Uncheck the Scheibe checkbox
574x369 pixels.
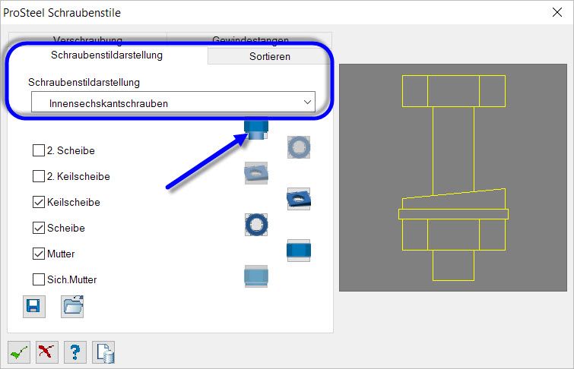(x=39, y=228)
